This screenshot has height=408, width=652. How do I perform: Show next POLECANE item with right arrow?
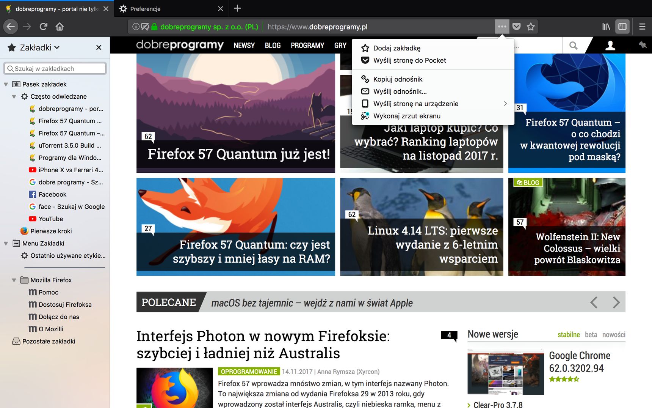616,302
